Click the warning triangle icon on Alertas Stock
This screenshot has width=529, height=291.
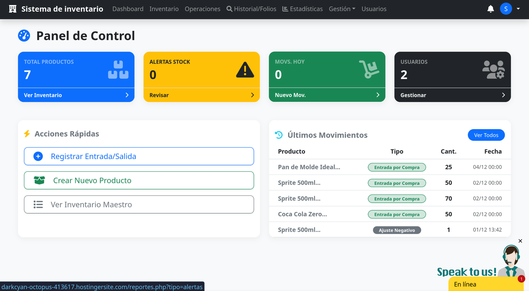coord(245,70)
